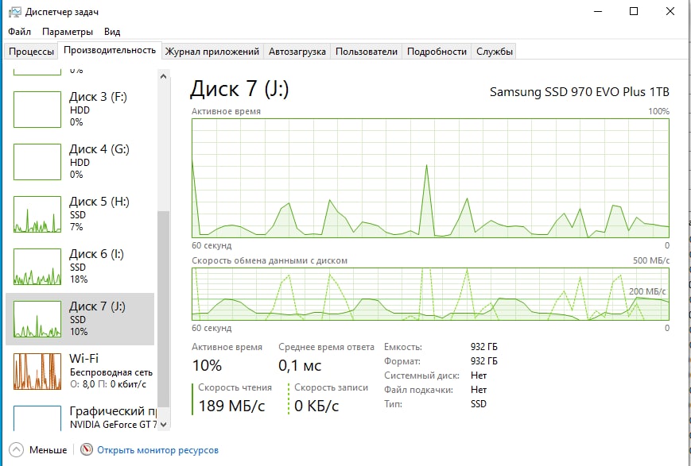The height and width of the screenshot is (466, 691).
Task: Click the Disk 7 active time graph
Action: click(x=430, y=177)
